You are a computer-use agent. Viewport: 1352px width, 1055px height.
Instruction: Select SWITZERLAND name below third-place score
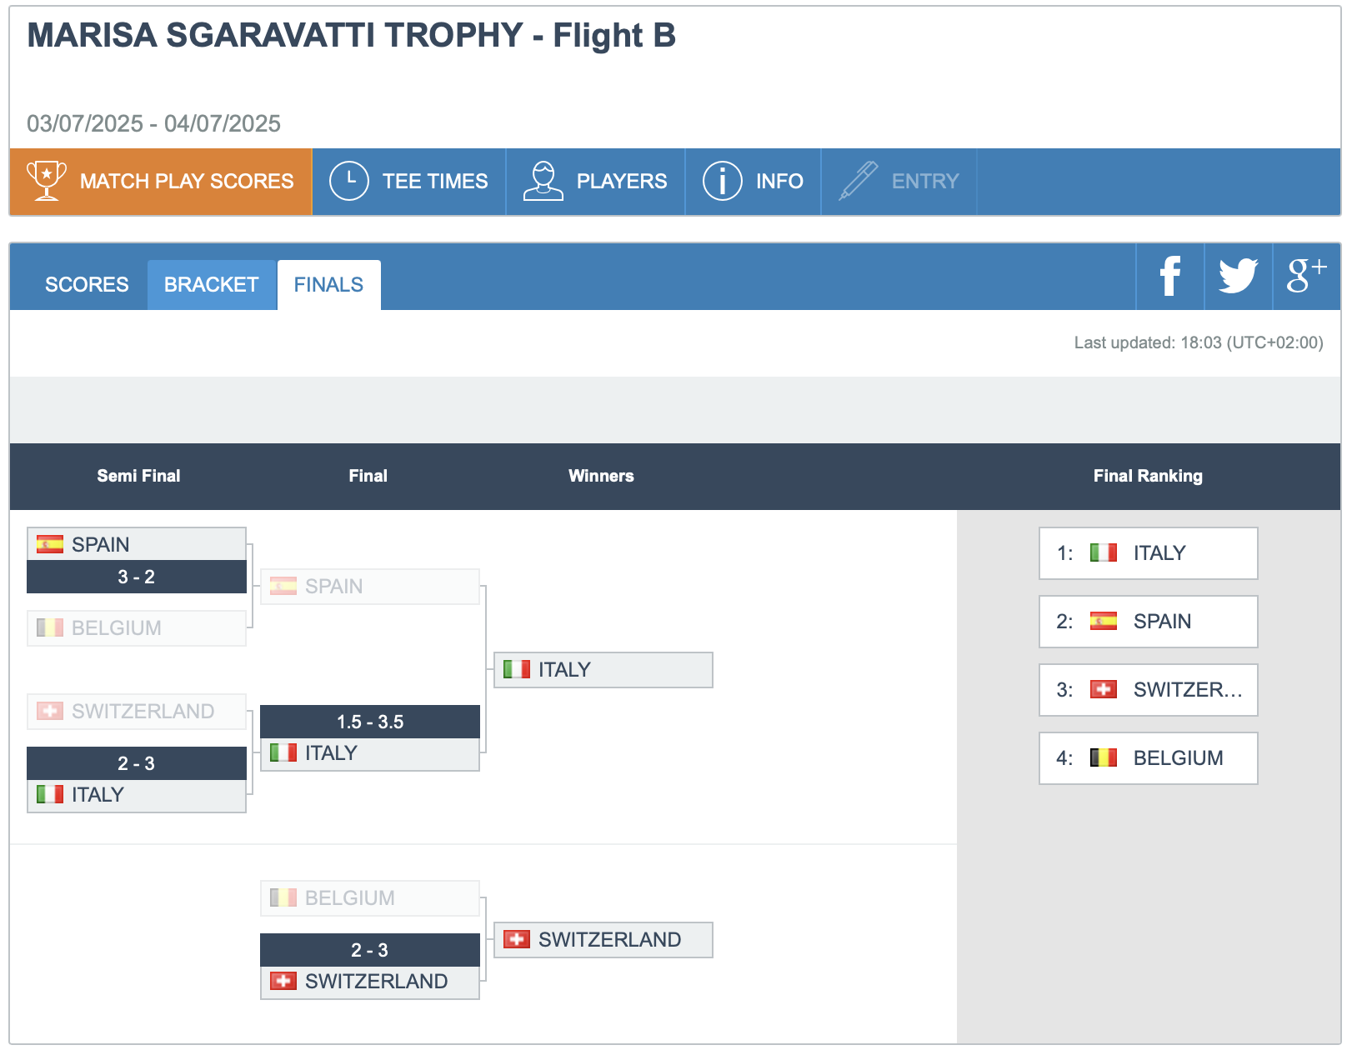point(377,982)
